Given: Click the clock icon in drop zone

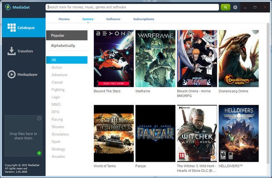Looking at the screenshot, I should [39, 118].
